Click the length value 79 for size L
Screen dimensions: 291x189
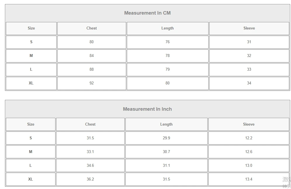[x=167, y=69]
